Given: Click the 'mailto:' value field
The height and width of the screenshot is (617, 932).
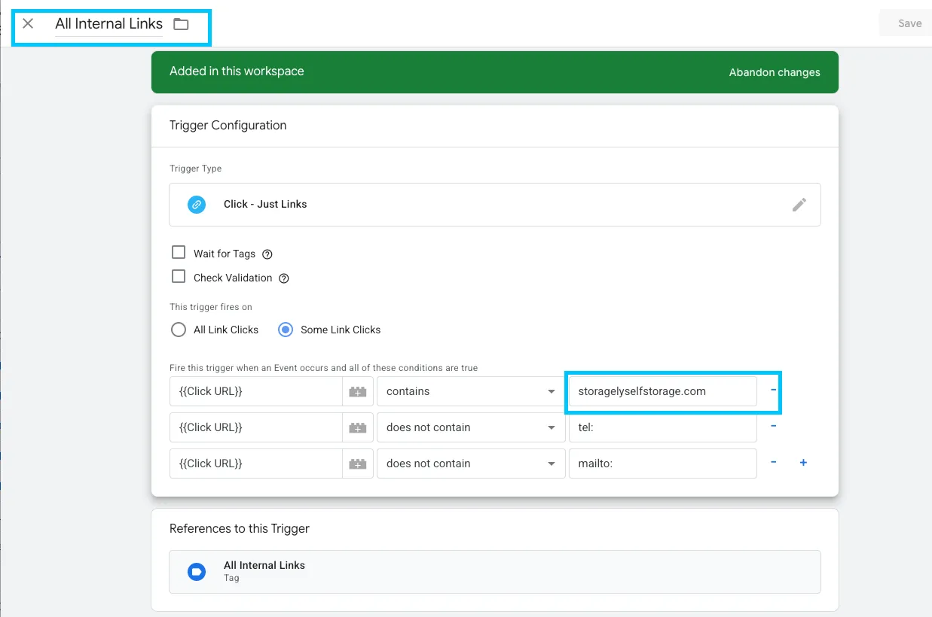Looking at the screenshot, I should point(662,464).
